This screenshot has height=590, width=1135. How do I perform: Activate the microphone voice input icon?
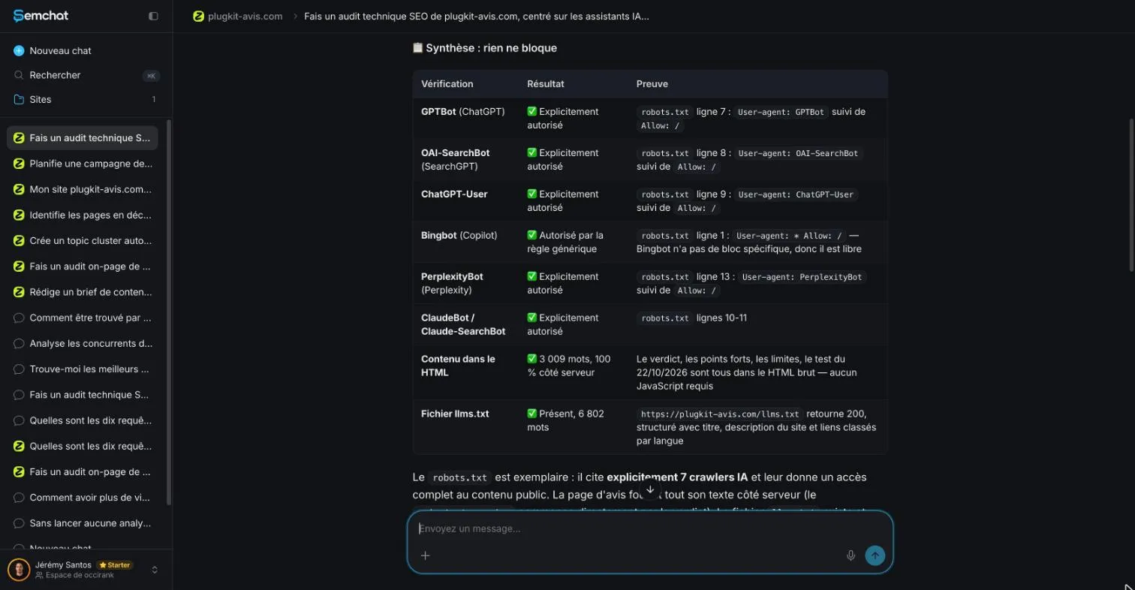pyautogui.click(x=850, y=555)
